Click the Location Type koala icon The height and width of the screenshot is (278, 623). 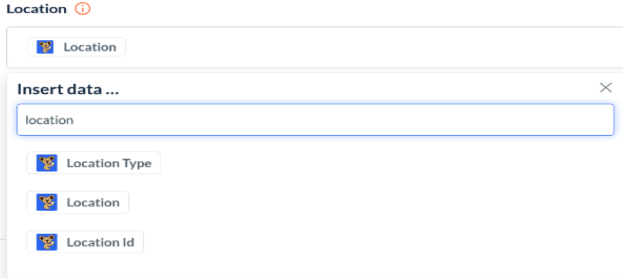point(47,163)
